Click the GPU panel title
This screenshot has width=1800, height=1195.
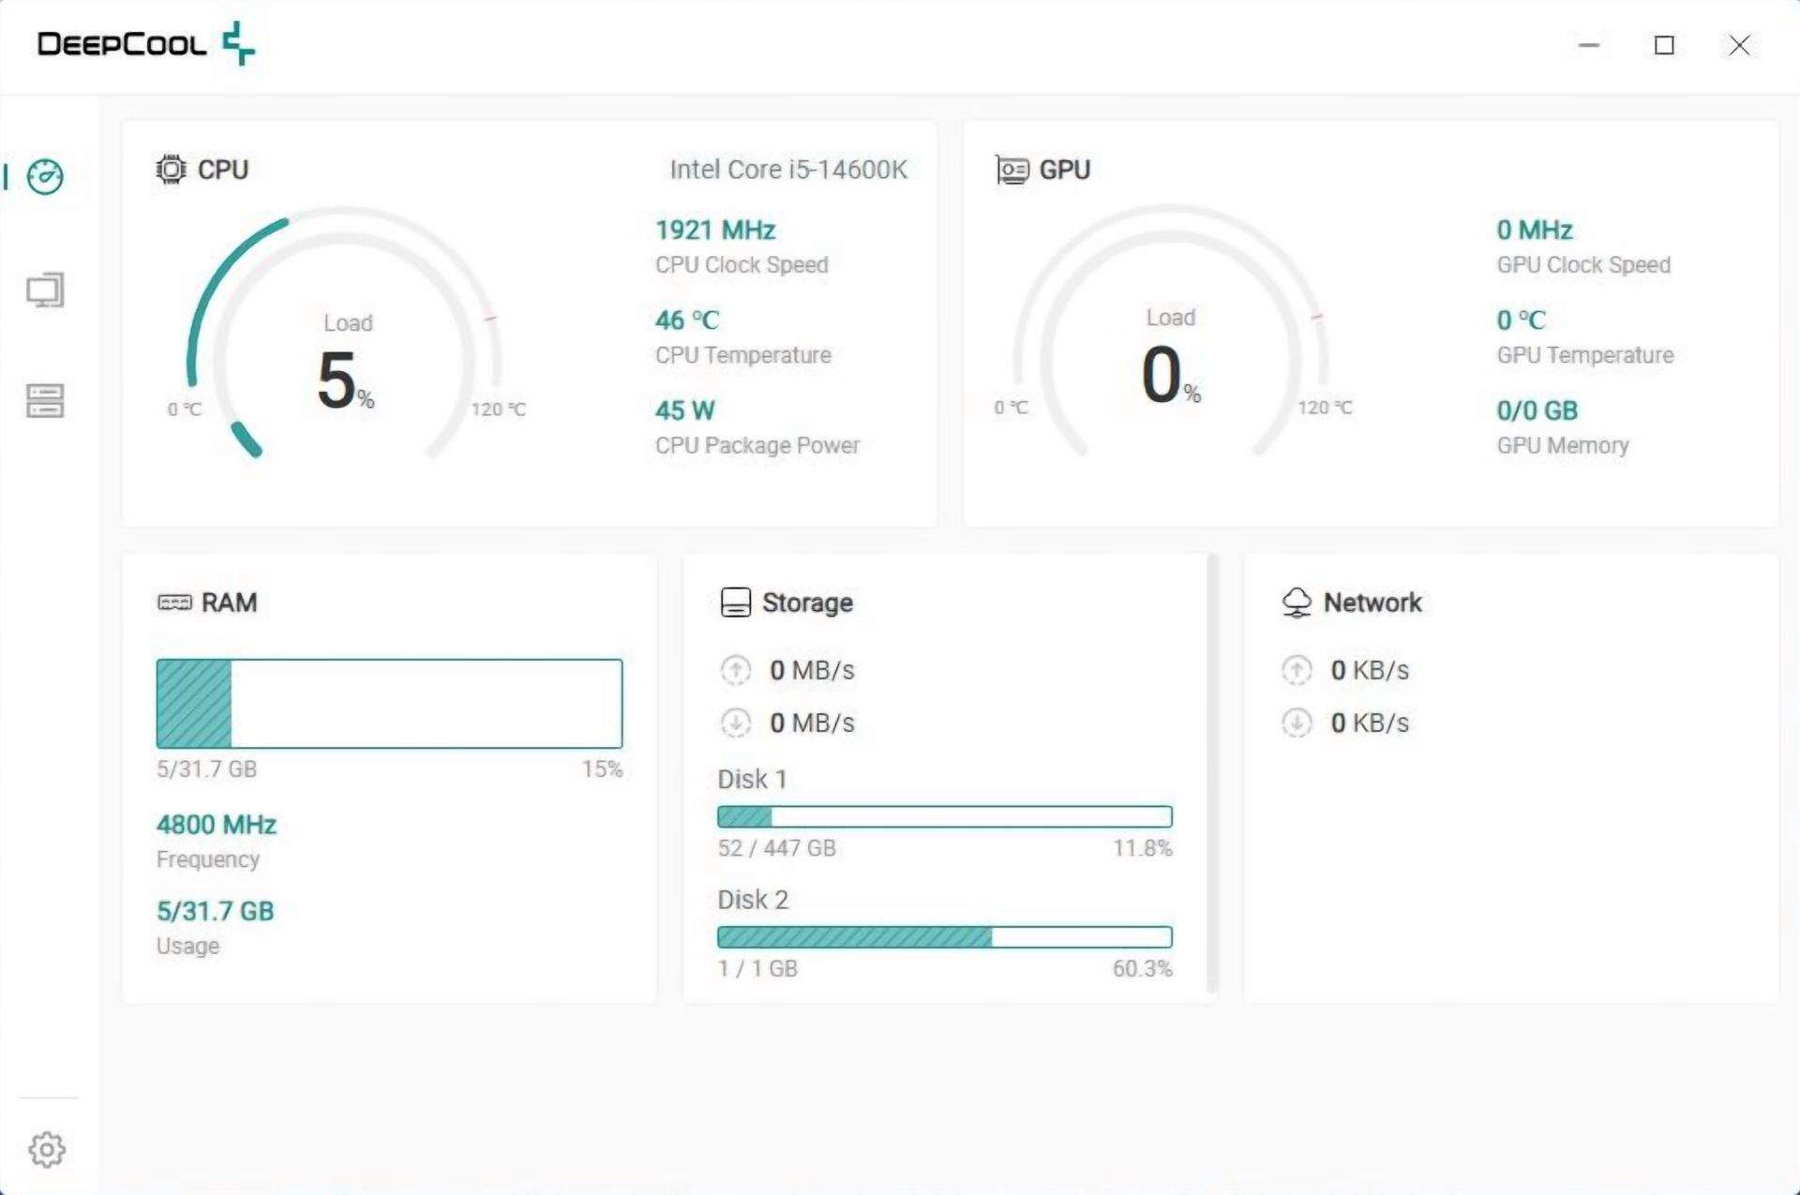(1065, 170)
